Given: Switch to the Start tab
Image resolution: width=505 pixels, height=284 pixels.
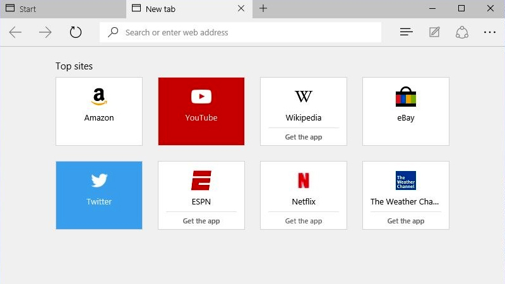Looking at the screenshot, I should coord(63,9).
